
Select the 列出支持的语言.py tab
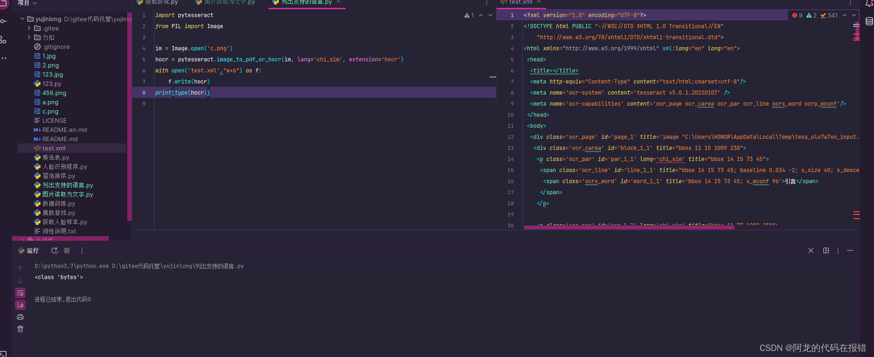pos(302,2)
